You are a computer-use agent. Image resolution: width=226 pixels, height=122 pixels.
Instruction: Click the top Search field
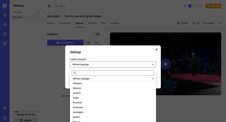(72, 6)
